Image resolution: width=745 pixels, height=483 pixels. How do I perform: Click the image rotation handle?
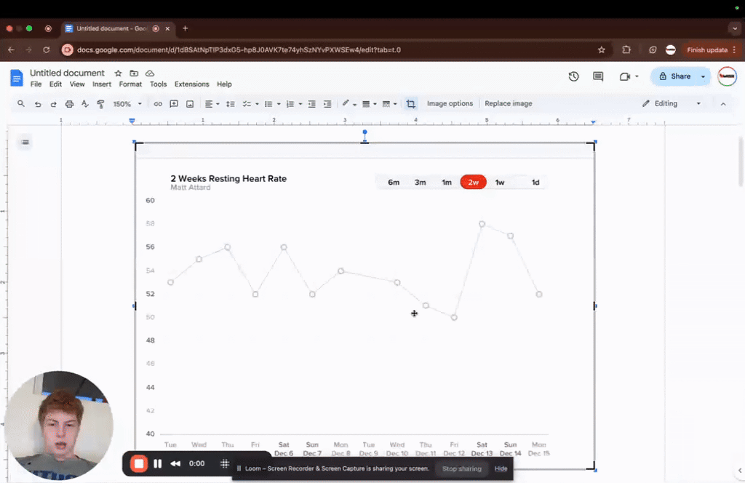pyautogui.click(x=364, y=132)
